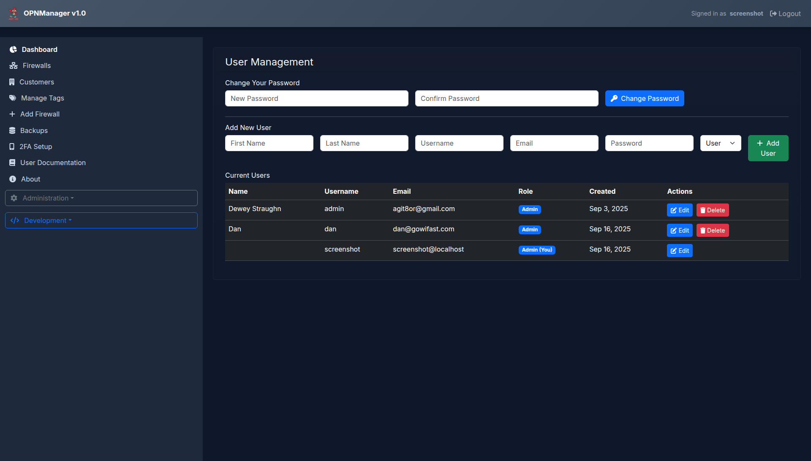
Task: Click email agit8or@gmail.com
Action: (424, 209)
